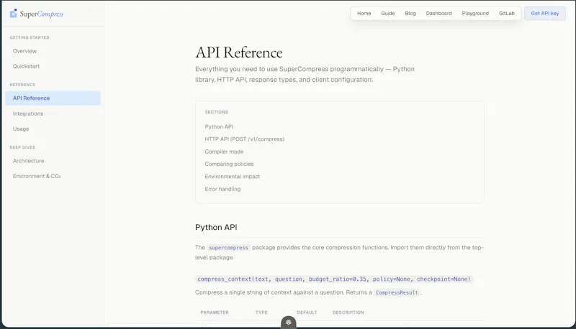Click the GETTING STARTED sidebar heading
The width and height of the screenshot is (576, 329).
pos(30,37)
